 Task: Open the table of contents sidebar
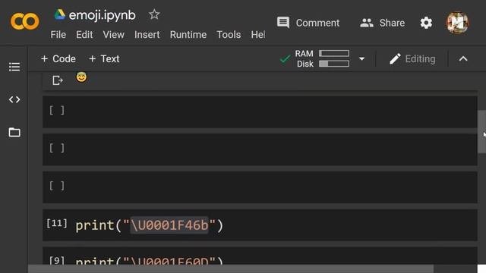pos(14,67)
